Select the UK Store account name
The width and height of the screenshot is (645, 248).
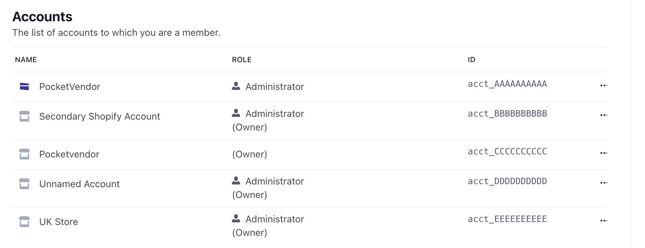[58, 222]
